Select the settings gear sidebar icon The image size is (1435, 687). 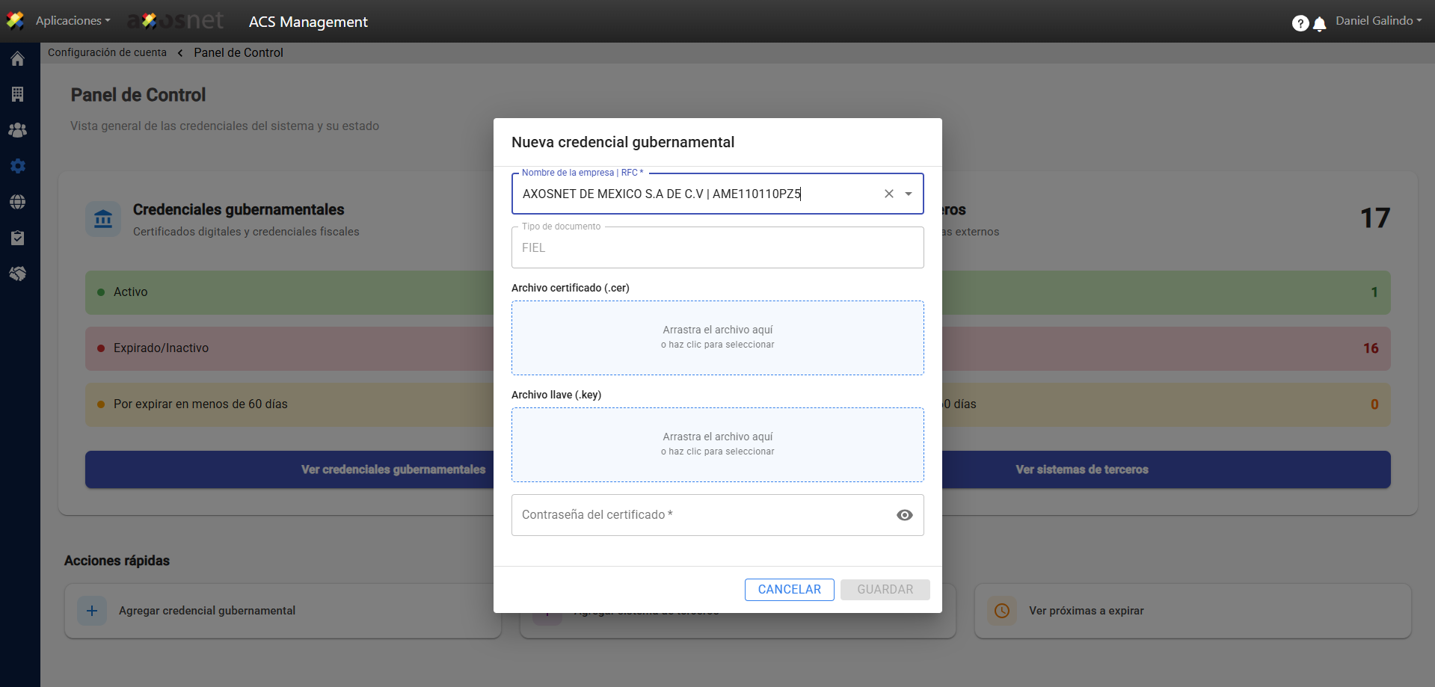[x=18, y=166]
